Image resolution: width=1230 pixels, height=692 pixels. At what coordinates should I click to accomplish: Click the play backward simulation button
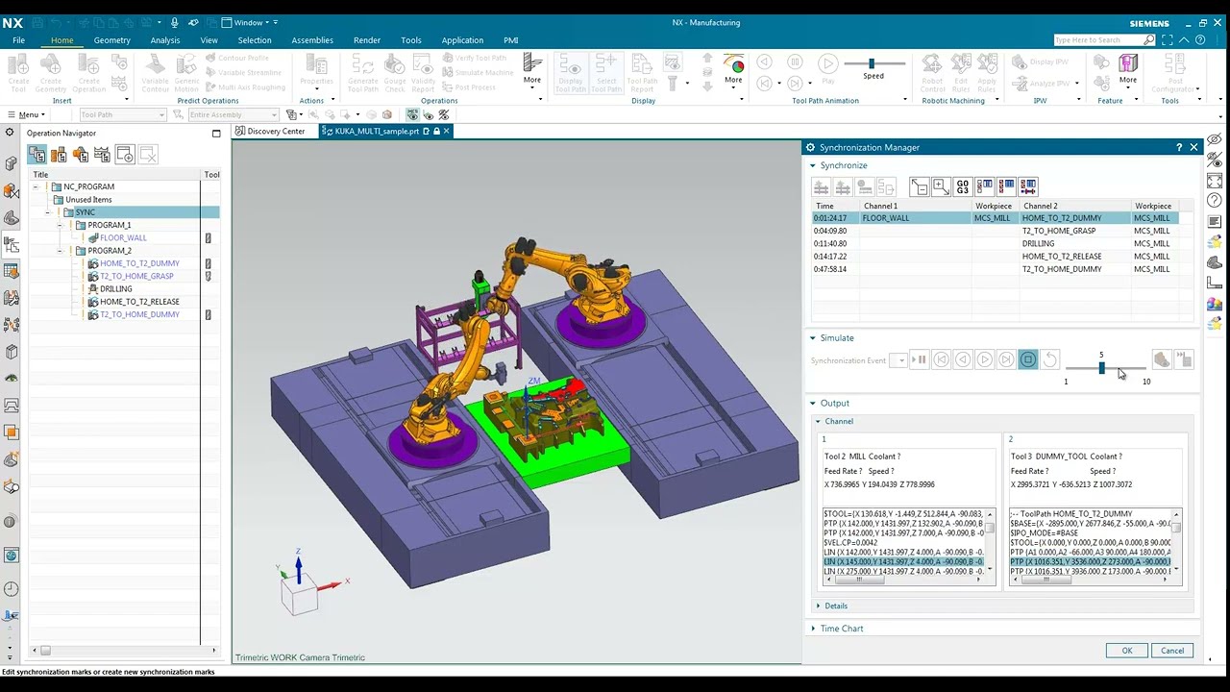pyautogui.click(x=963, y=359)
